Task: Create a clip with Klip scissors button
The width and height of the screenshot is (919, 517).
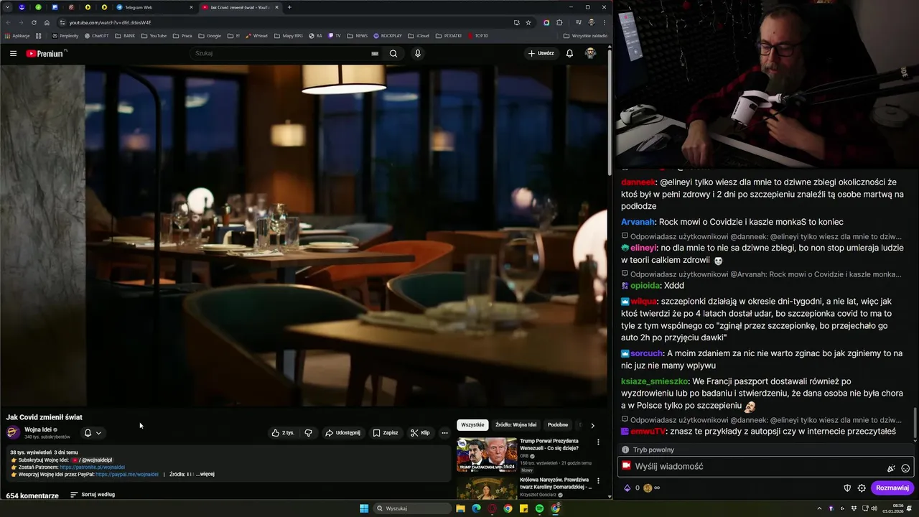Action: coord(420,433)
